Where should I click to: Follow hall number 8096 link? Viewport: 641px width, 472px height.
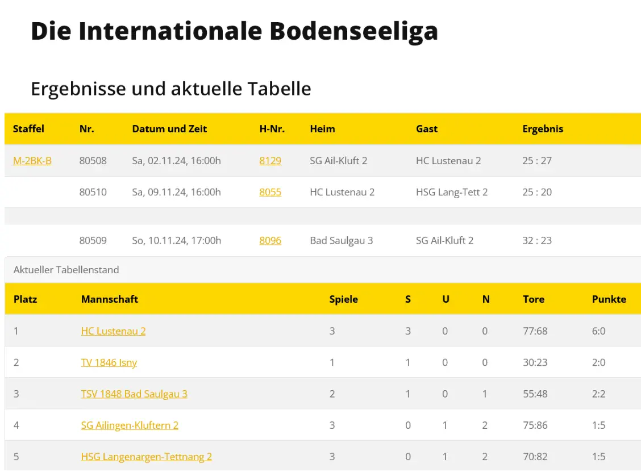(x=270, y=240)
